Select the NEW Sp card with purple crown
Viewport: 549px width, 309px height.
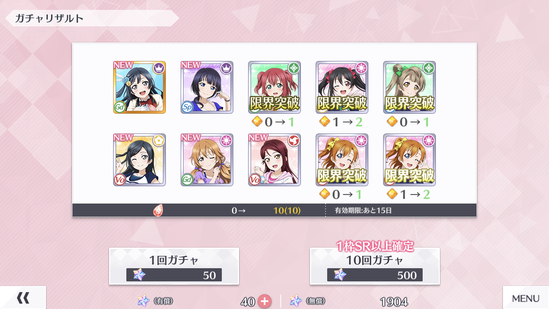pyautogui.click(x=207, y=87)
